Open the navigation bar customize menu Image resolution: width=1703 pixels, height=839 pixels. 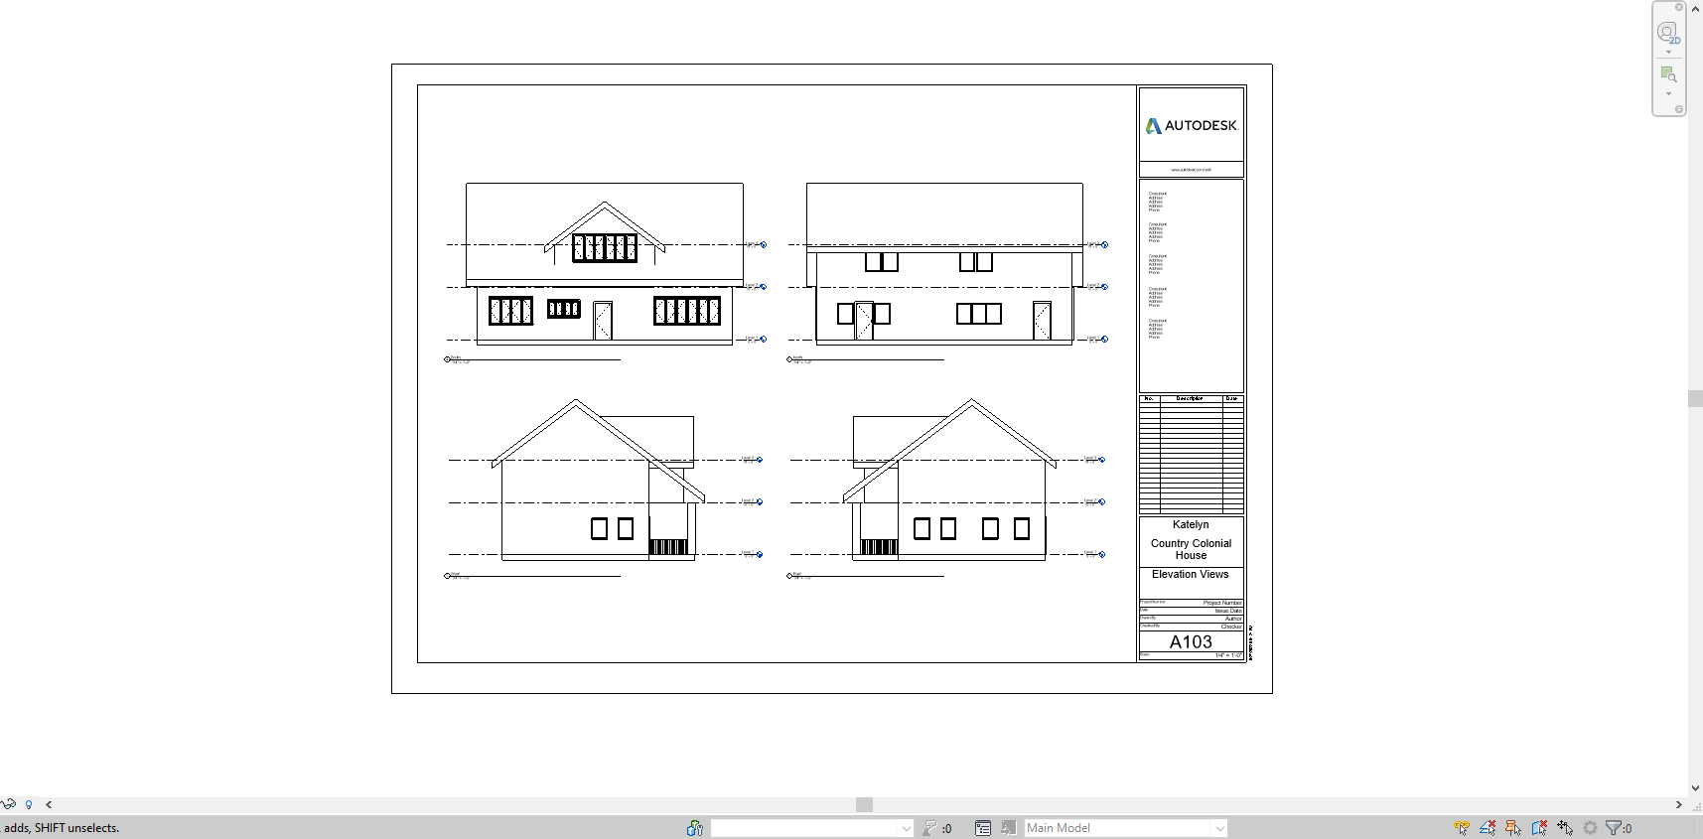pyautogui.click(x=1679, y=109)
